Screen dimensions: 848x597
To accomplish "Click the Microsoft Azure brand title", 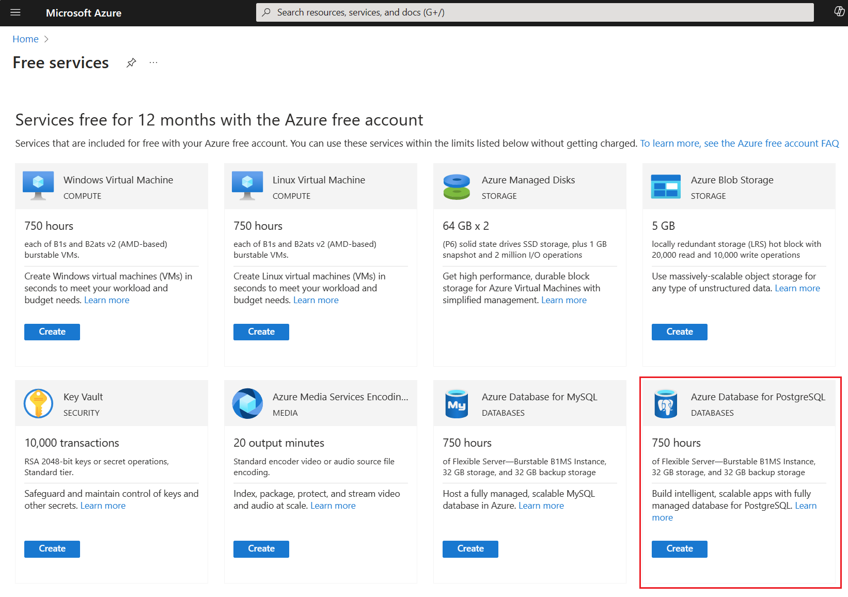I will 84,13.
